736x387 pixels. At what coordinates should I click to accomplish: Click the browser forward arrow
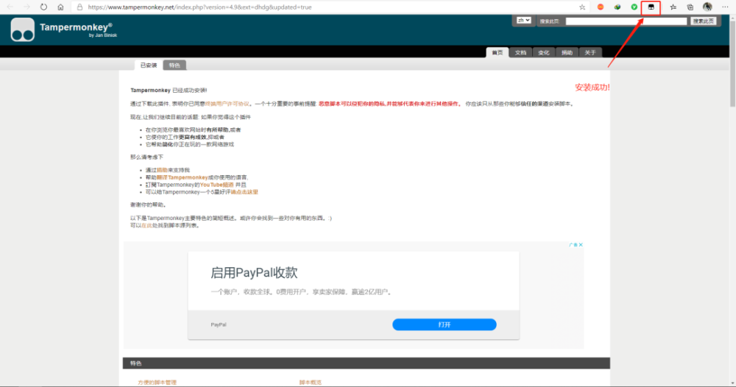(26, 7)
